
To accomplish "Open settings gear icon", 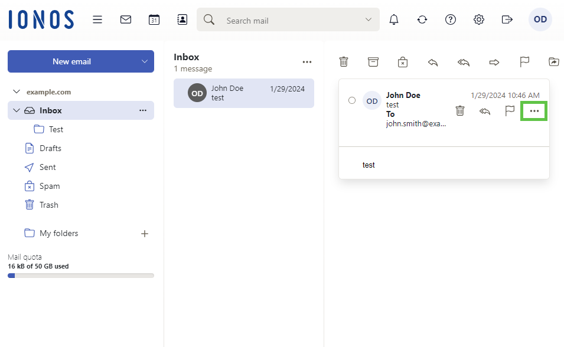I will [479, 19].
